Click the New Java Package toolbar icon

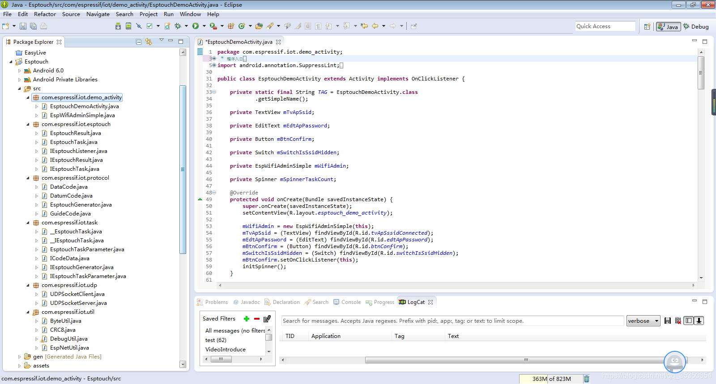coord(231,26)
